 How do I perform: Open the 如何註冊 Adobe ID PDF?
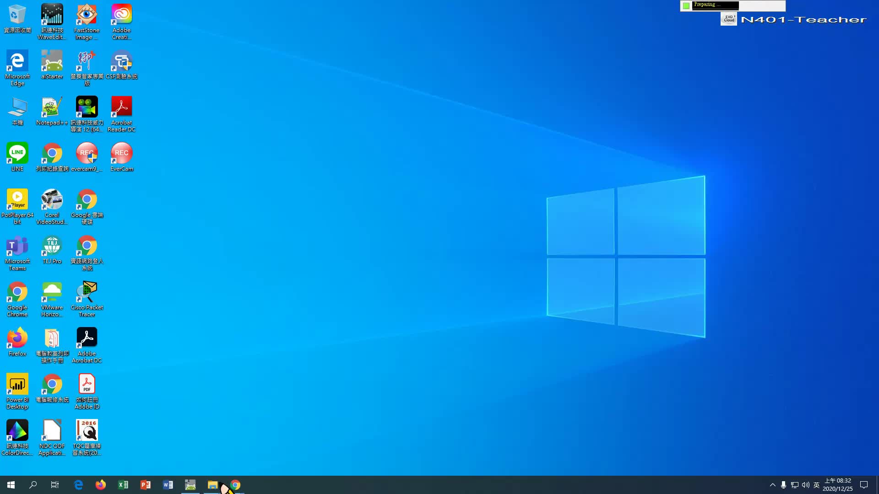click(87, 392)
